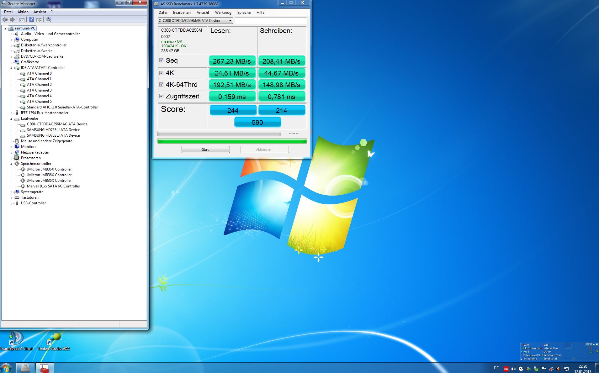Click the read score 244 box
599x373 pixels.
pyautogui.click(x=233, y=110)
